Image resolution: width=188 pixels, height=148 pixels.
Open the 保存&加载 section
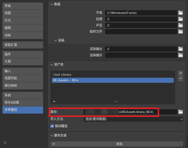click(23, 102)
